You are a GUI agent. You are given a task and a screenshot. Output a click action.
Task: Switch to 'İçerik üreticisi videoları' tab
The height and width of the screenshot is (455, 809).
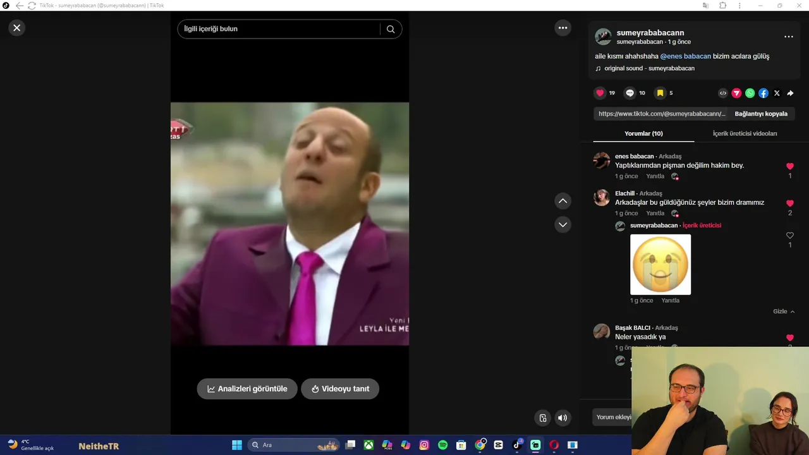(745, 133)
